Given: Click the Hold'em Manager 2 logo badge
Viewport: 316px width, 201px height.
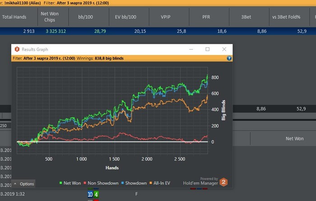Looking at the screenshot, I should point(223,182).
